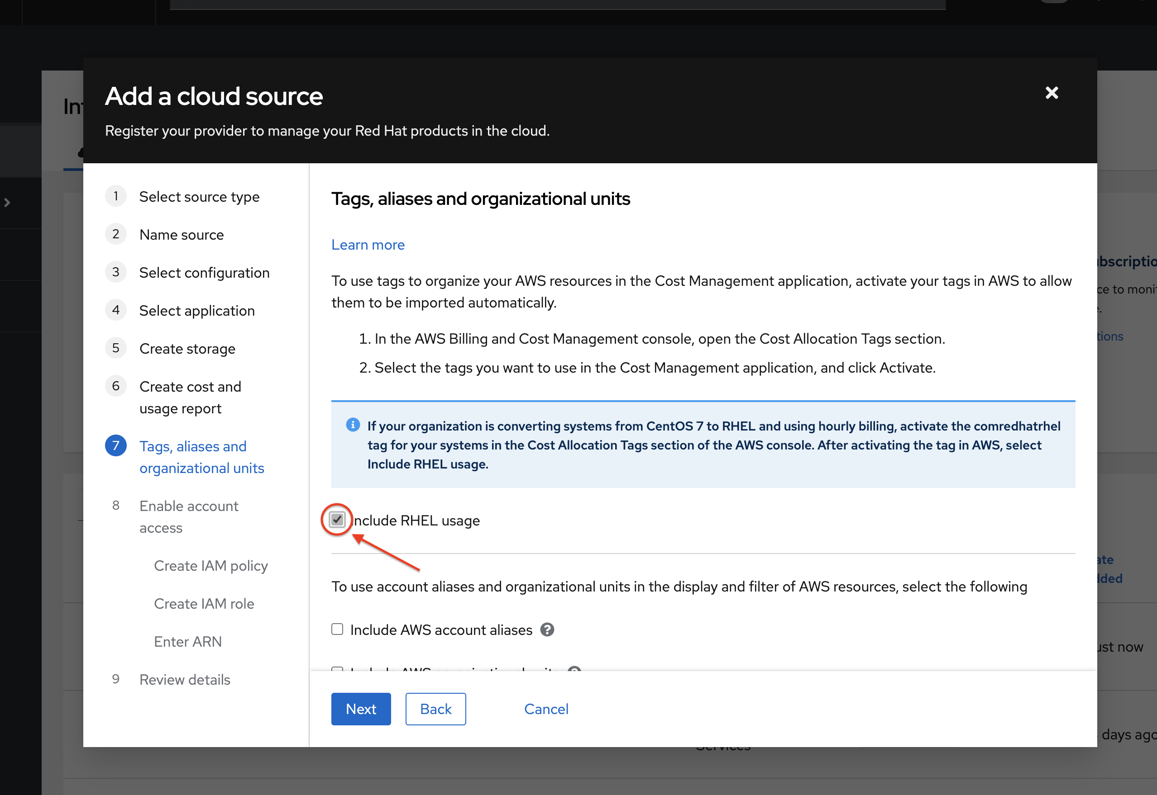Expand the collapsed left sidebar chevron
Screen dimensions: 1157x795
(7, 203)
